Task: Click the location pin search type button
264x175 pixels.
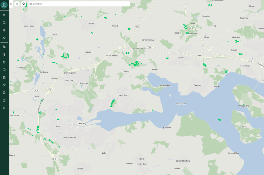Action: (x=23, y=4)
